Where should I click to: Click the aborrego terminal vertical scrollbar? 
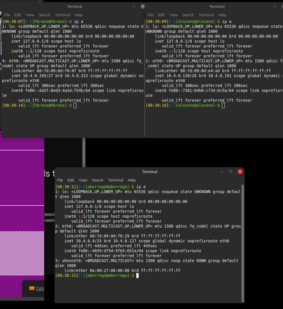point(242,241)
